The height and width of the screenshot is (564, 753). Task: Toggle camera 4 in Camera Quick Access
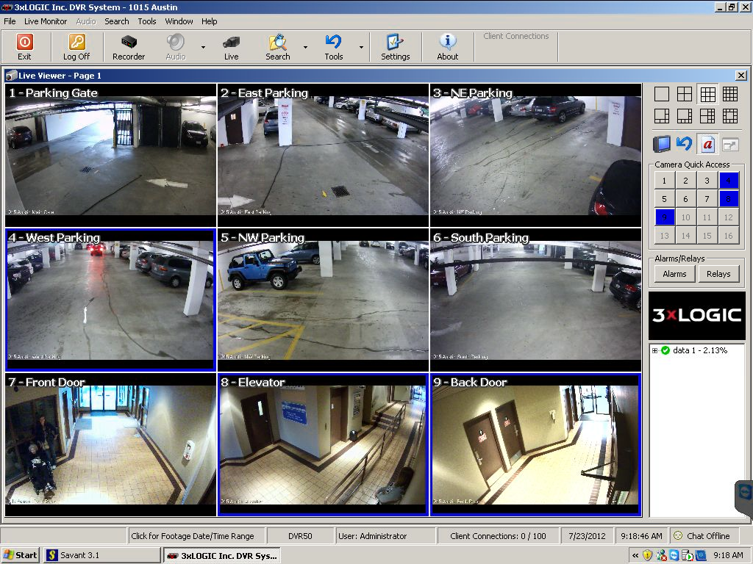(x=728, y=181)
